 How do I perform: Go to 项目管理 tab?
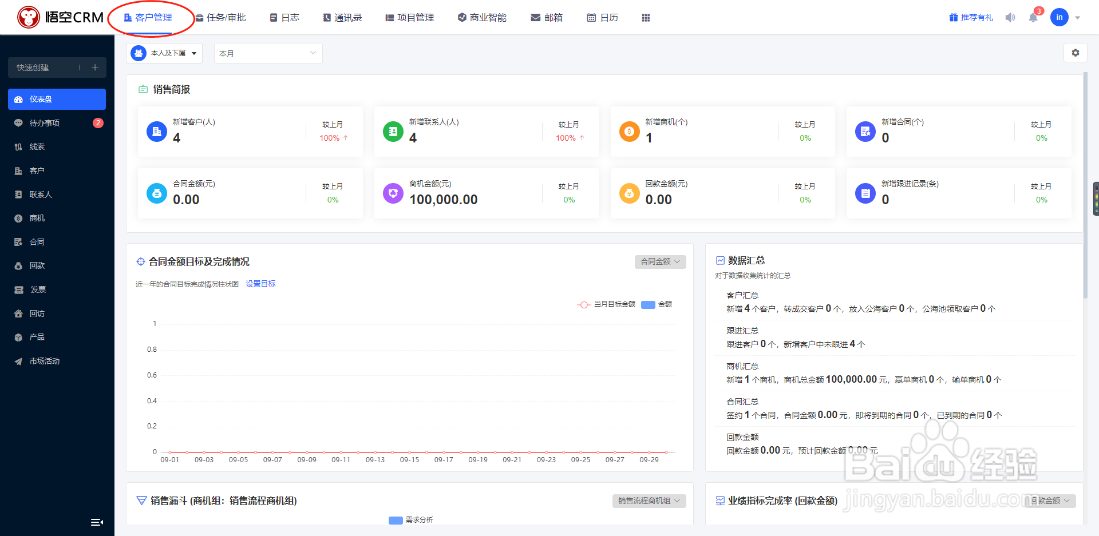[410, 18]
